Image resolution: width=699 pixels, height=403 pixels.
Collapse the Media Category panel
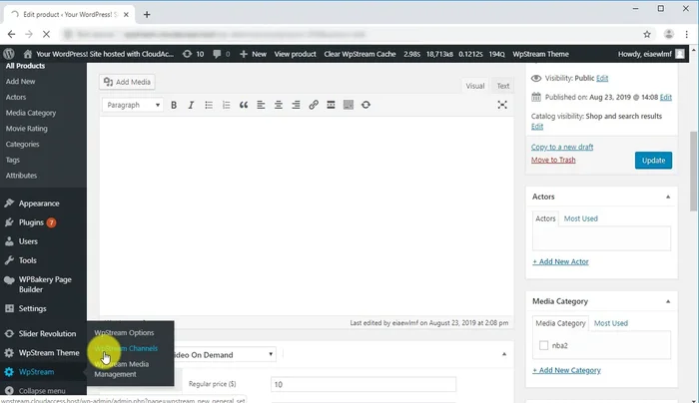click(x=668, y=301)
